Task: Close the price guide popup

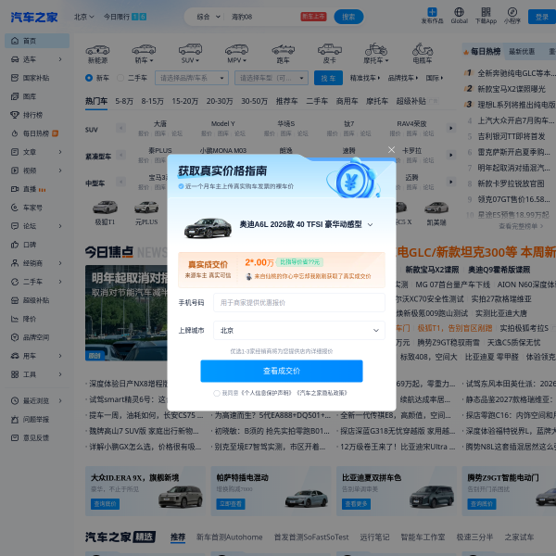Action: pyautogui.click(x=391, y=149)
